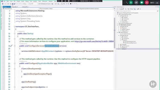This screenshot has height=90, width=160.
Task: Collapse the if env.IsDevelopment block
Action: tap(14, 69)
